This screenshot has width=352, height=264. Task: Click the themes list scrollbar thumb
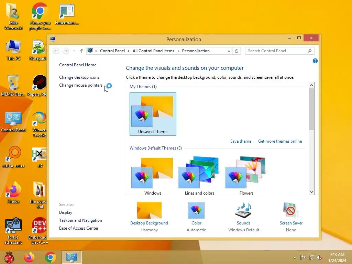tap(311, 109)
